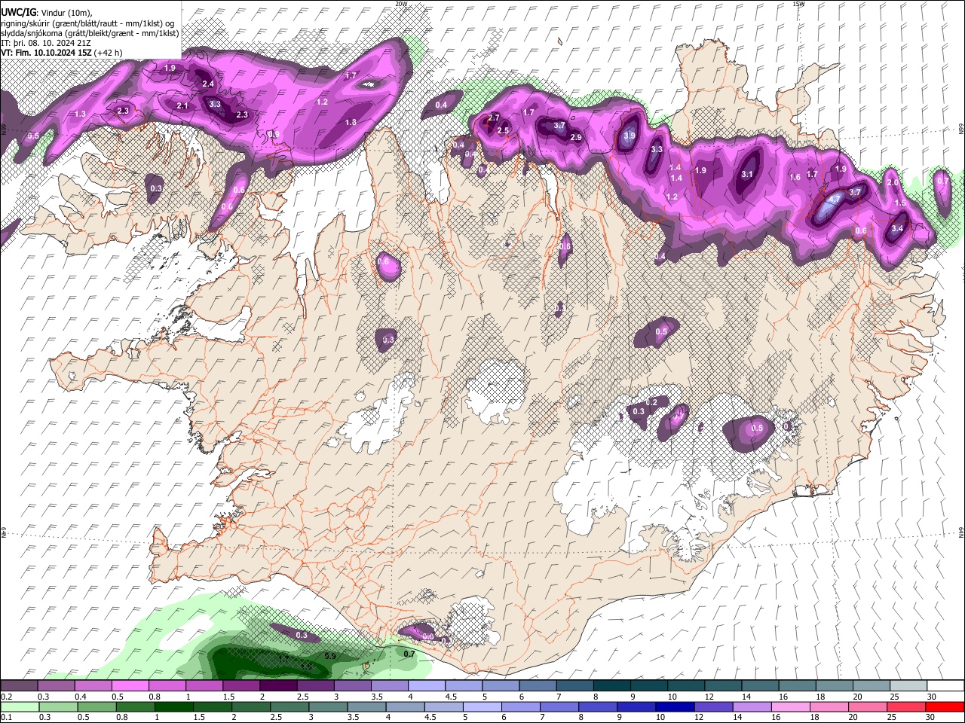Click the dark green lower swatch at 1
The height and width of the screenshot is (723, 965).
click(173, 706)
